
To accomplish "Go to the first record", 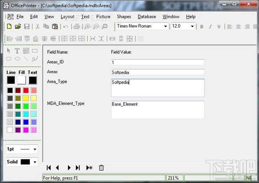I will (x=49, y=168).
